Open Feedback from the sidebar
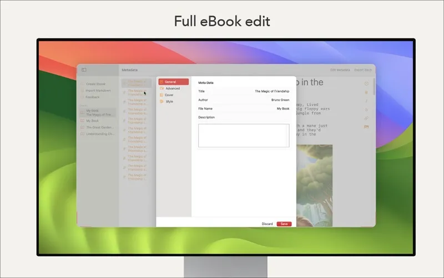444x278 pixels. coord(92,97)
